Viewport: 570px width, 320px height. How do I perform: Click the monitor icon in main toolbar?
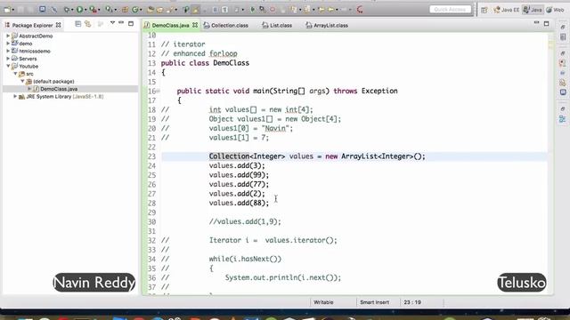(x=43, y=9)
